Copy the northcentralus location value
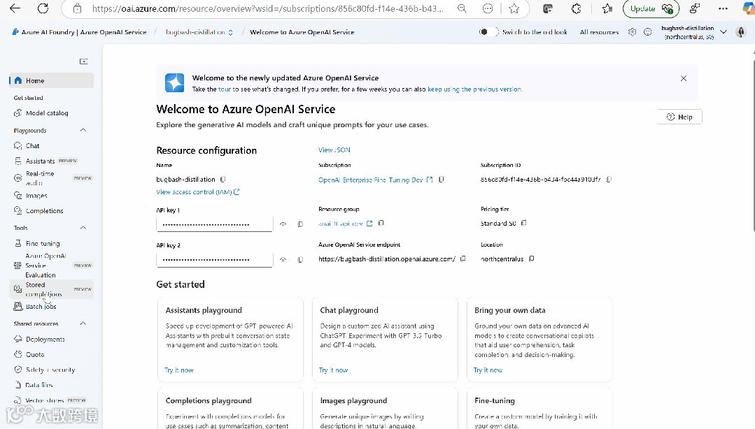The height and width of the screenshot is (429, 755). (x=532, y=259)
